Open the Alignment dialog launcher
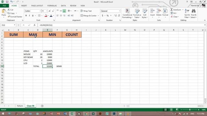Screen dimensions: 207x116 click(x=99, y=20)
